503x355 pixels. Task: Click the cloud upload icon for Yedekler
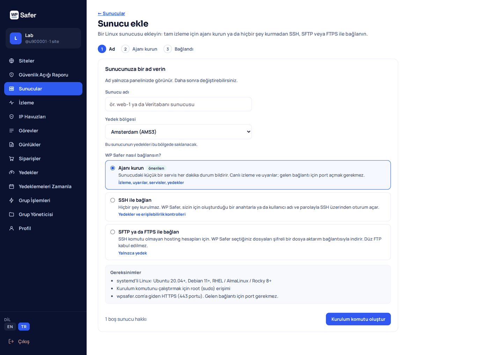12,172
